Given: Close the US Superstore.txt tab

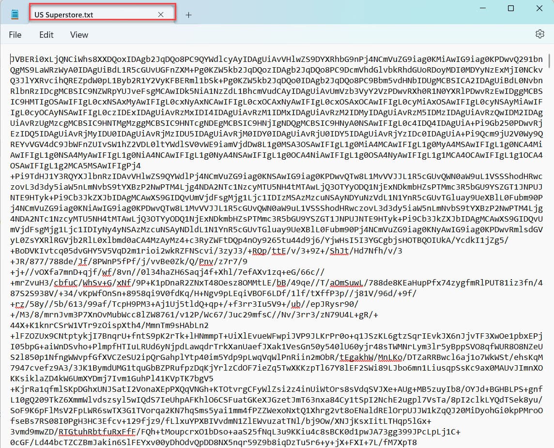Looking at the screenshot, I should point(160,15).
